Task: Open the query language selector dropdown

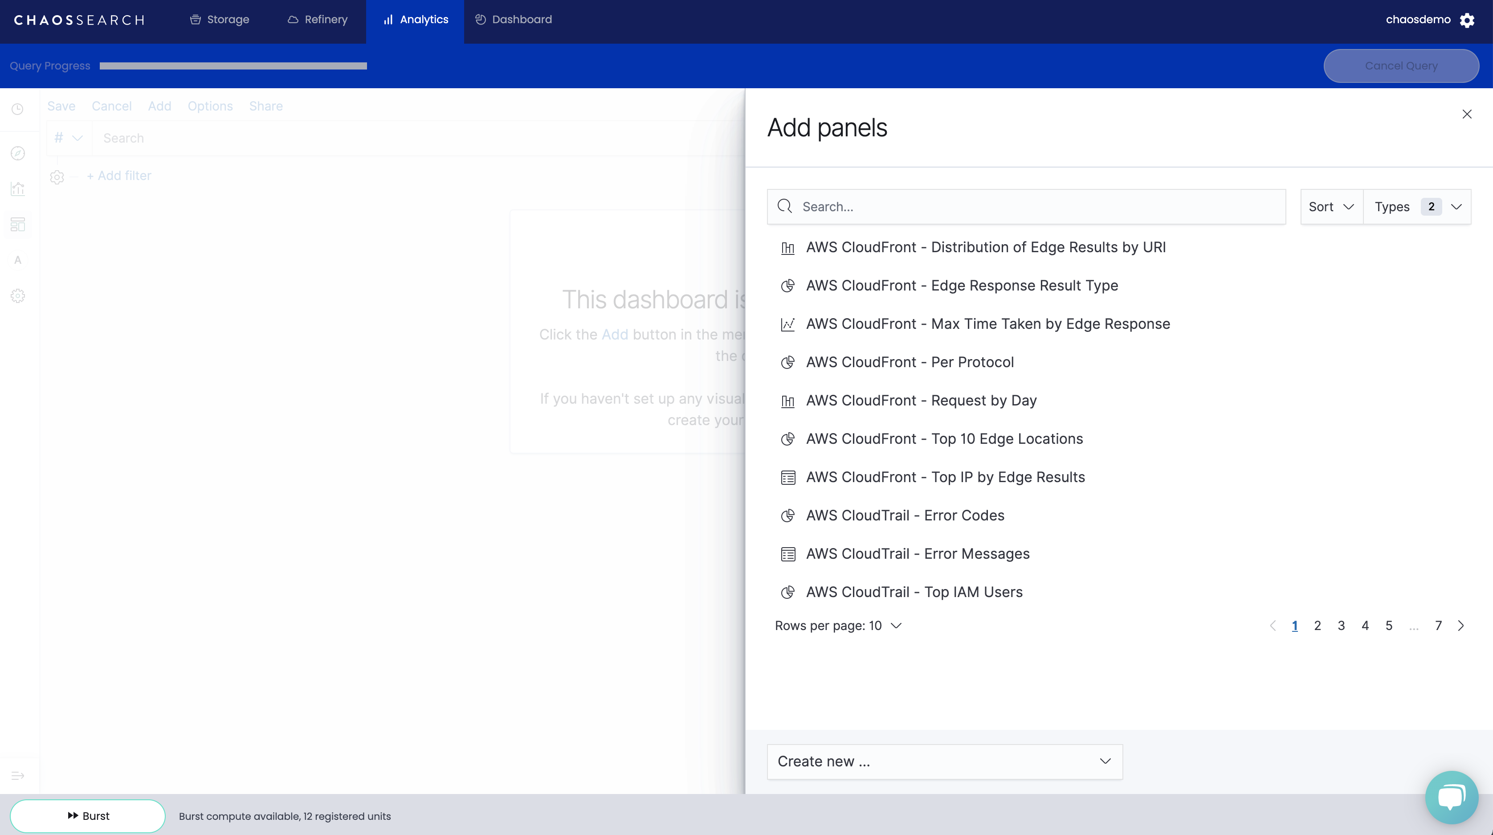Action: click(x=69, y=138)
